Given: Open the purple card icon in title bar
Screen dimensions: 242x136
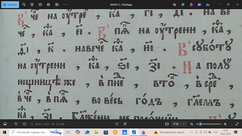Looking at the screenshot, I should 200,5.
